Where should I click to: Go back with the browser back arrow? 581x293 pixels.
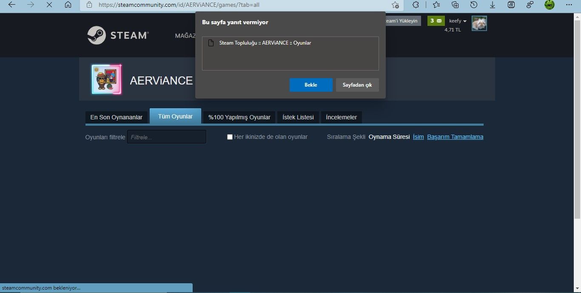pos(12,5)
